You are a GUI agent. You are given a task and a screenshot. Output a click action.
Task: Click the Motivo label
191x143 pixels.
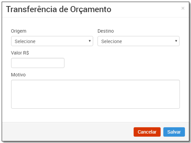coord(18,75)
